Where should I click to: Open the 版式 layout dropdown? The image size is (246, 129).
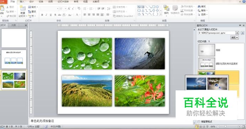pyautogui.click(x=33, y=7)
